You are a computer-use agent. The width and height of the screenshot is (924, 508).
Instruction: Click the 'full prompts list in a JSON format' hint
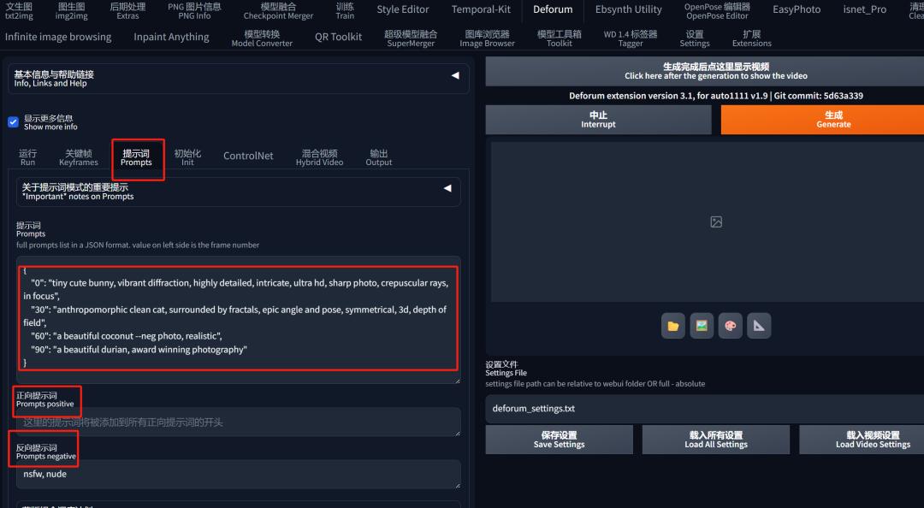click(137, 245)
